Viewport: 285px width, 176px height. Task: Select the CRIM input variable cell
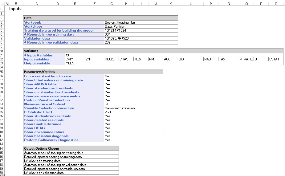[x=74, y=59]
